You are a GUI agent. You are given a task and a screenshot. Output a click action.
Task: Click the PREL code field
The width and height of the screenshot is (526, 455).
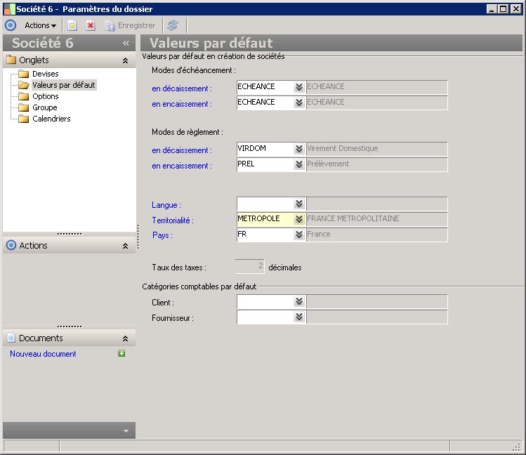click(x=265, y=164)
